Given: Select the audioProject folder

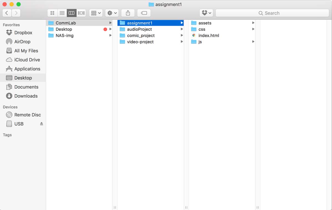Looking at the screenshot, I should [x=151, y=29].
